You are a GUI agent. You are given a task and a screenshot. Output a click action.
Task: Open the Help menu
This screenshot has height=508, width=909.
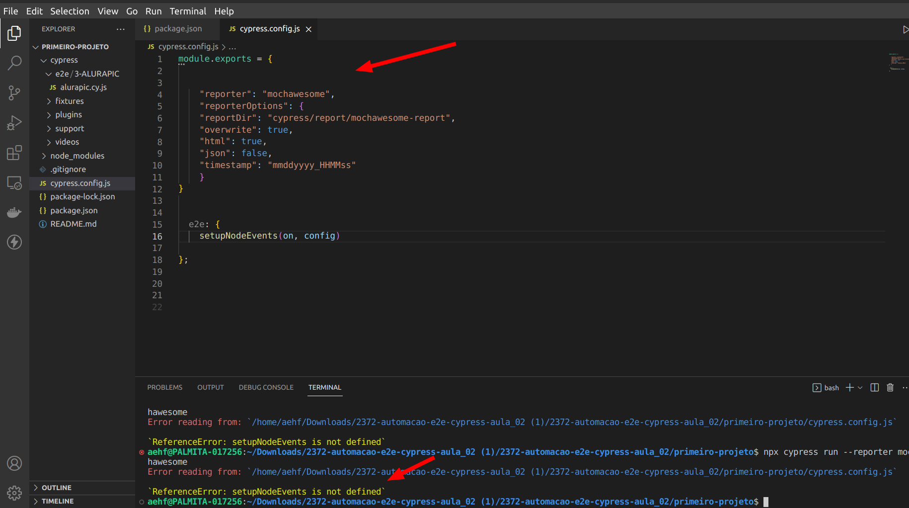point(224,11)
